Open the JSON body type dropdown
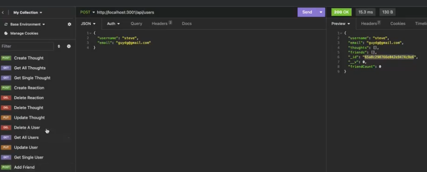This screenshot has width=427, height=172. pyautogui.click(x=88, y=24)
